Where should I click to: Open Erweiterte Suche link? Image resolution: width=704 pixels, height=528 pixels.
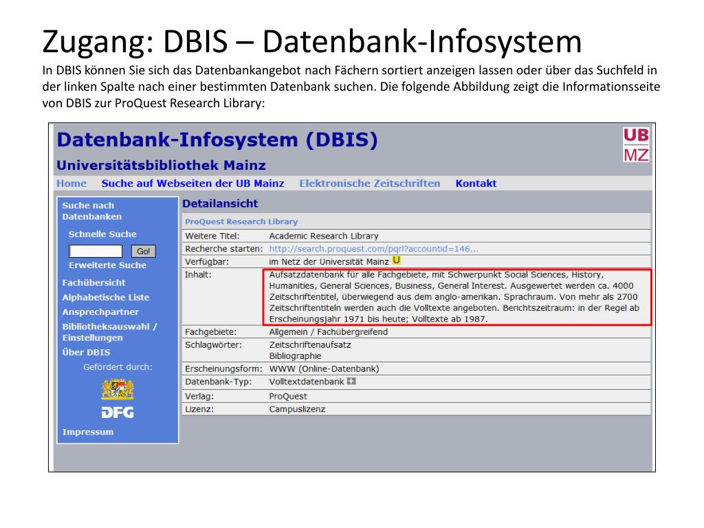click(x=107, y=265)
